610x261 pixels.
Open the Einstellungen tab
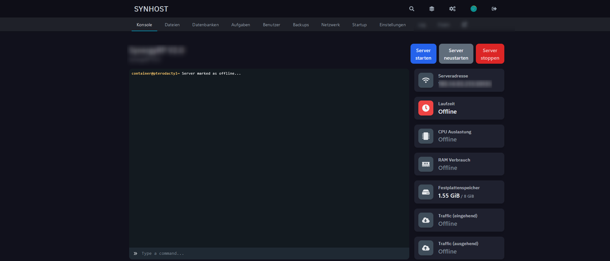393,25
